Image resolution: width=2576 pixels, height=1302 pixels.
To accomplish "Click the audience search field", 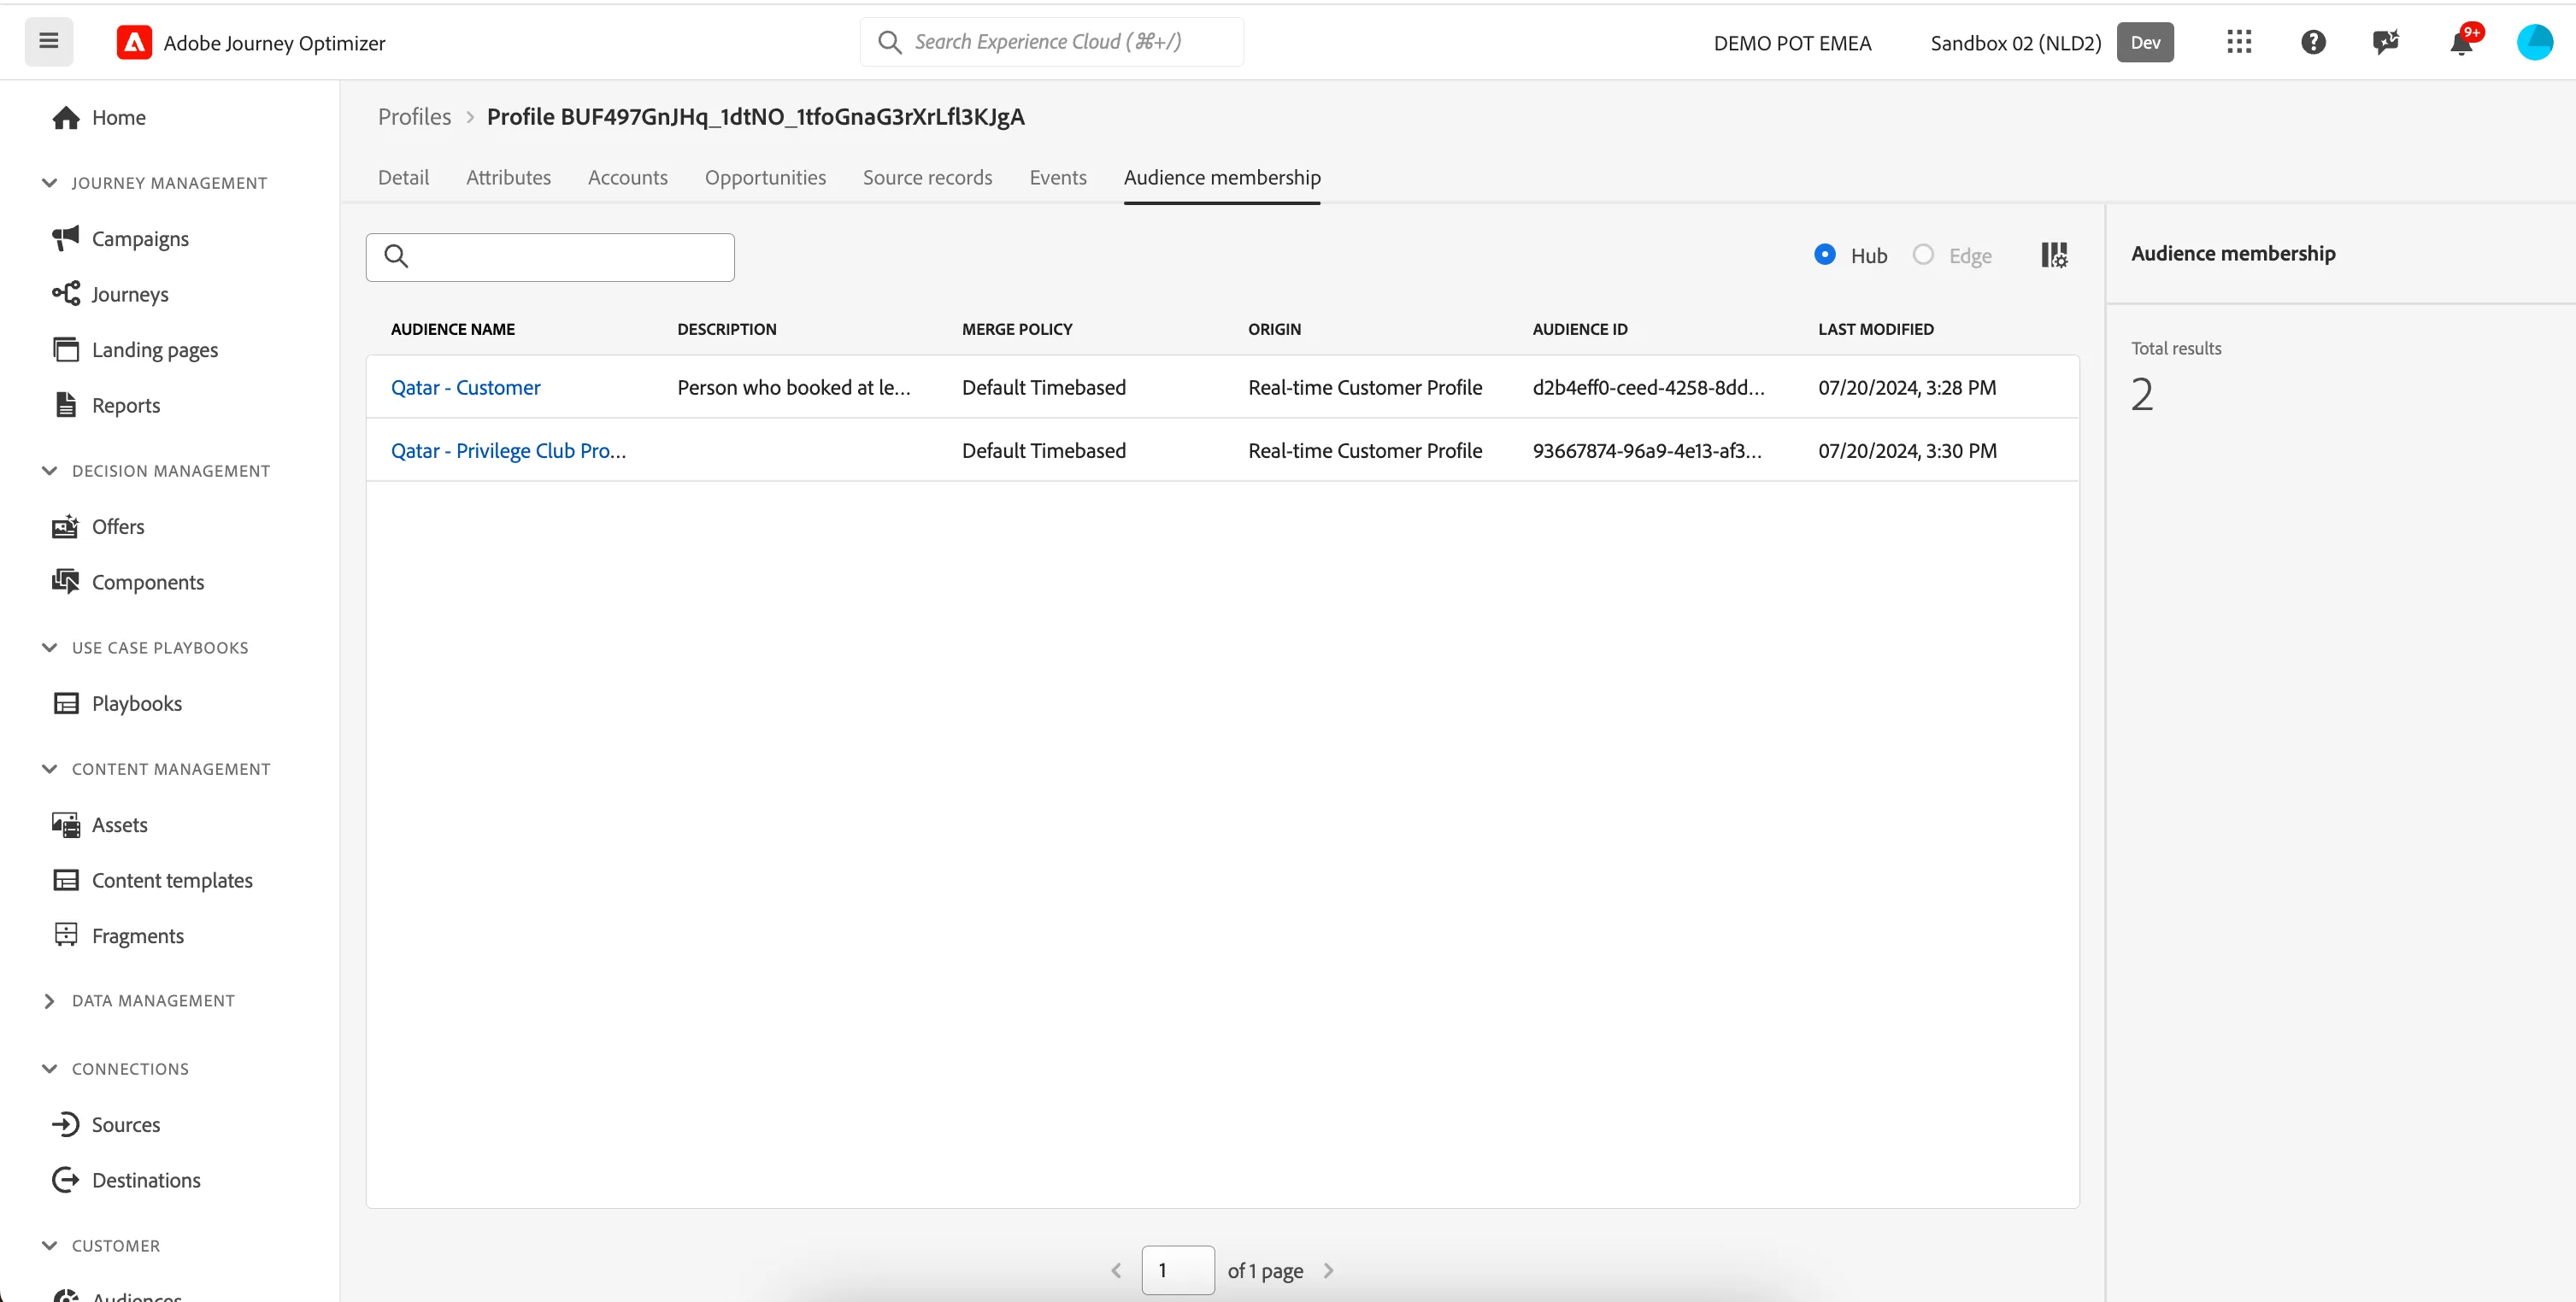I will tap(550, 257).
